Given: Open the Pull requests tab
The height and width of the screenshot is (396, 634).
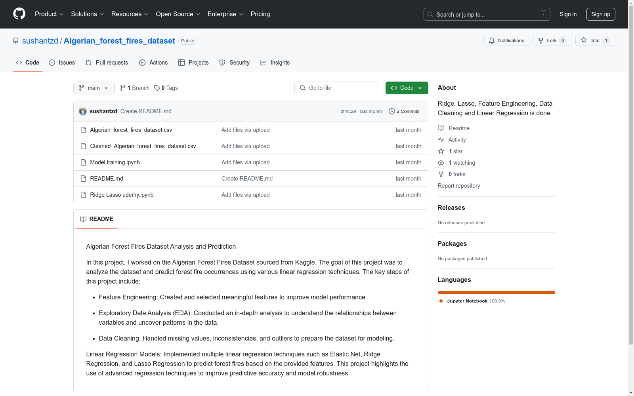Looking at the screenshot, I should tap(107, 63).
